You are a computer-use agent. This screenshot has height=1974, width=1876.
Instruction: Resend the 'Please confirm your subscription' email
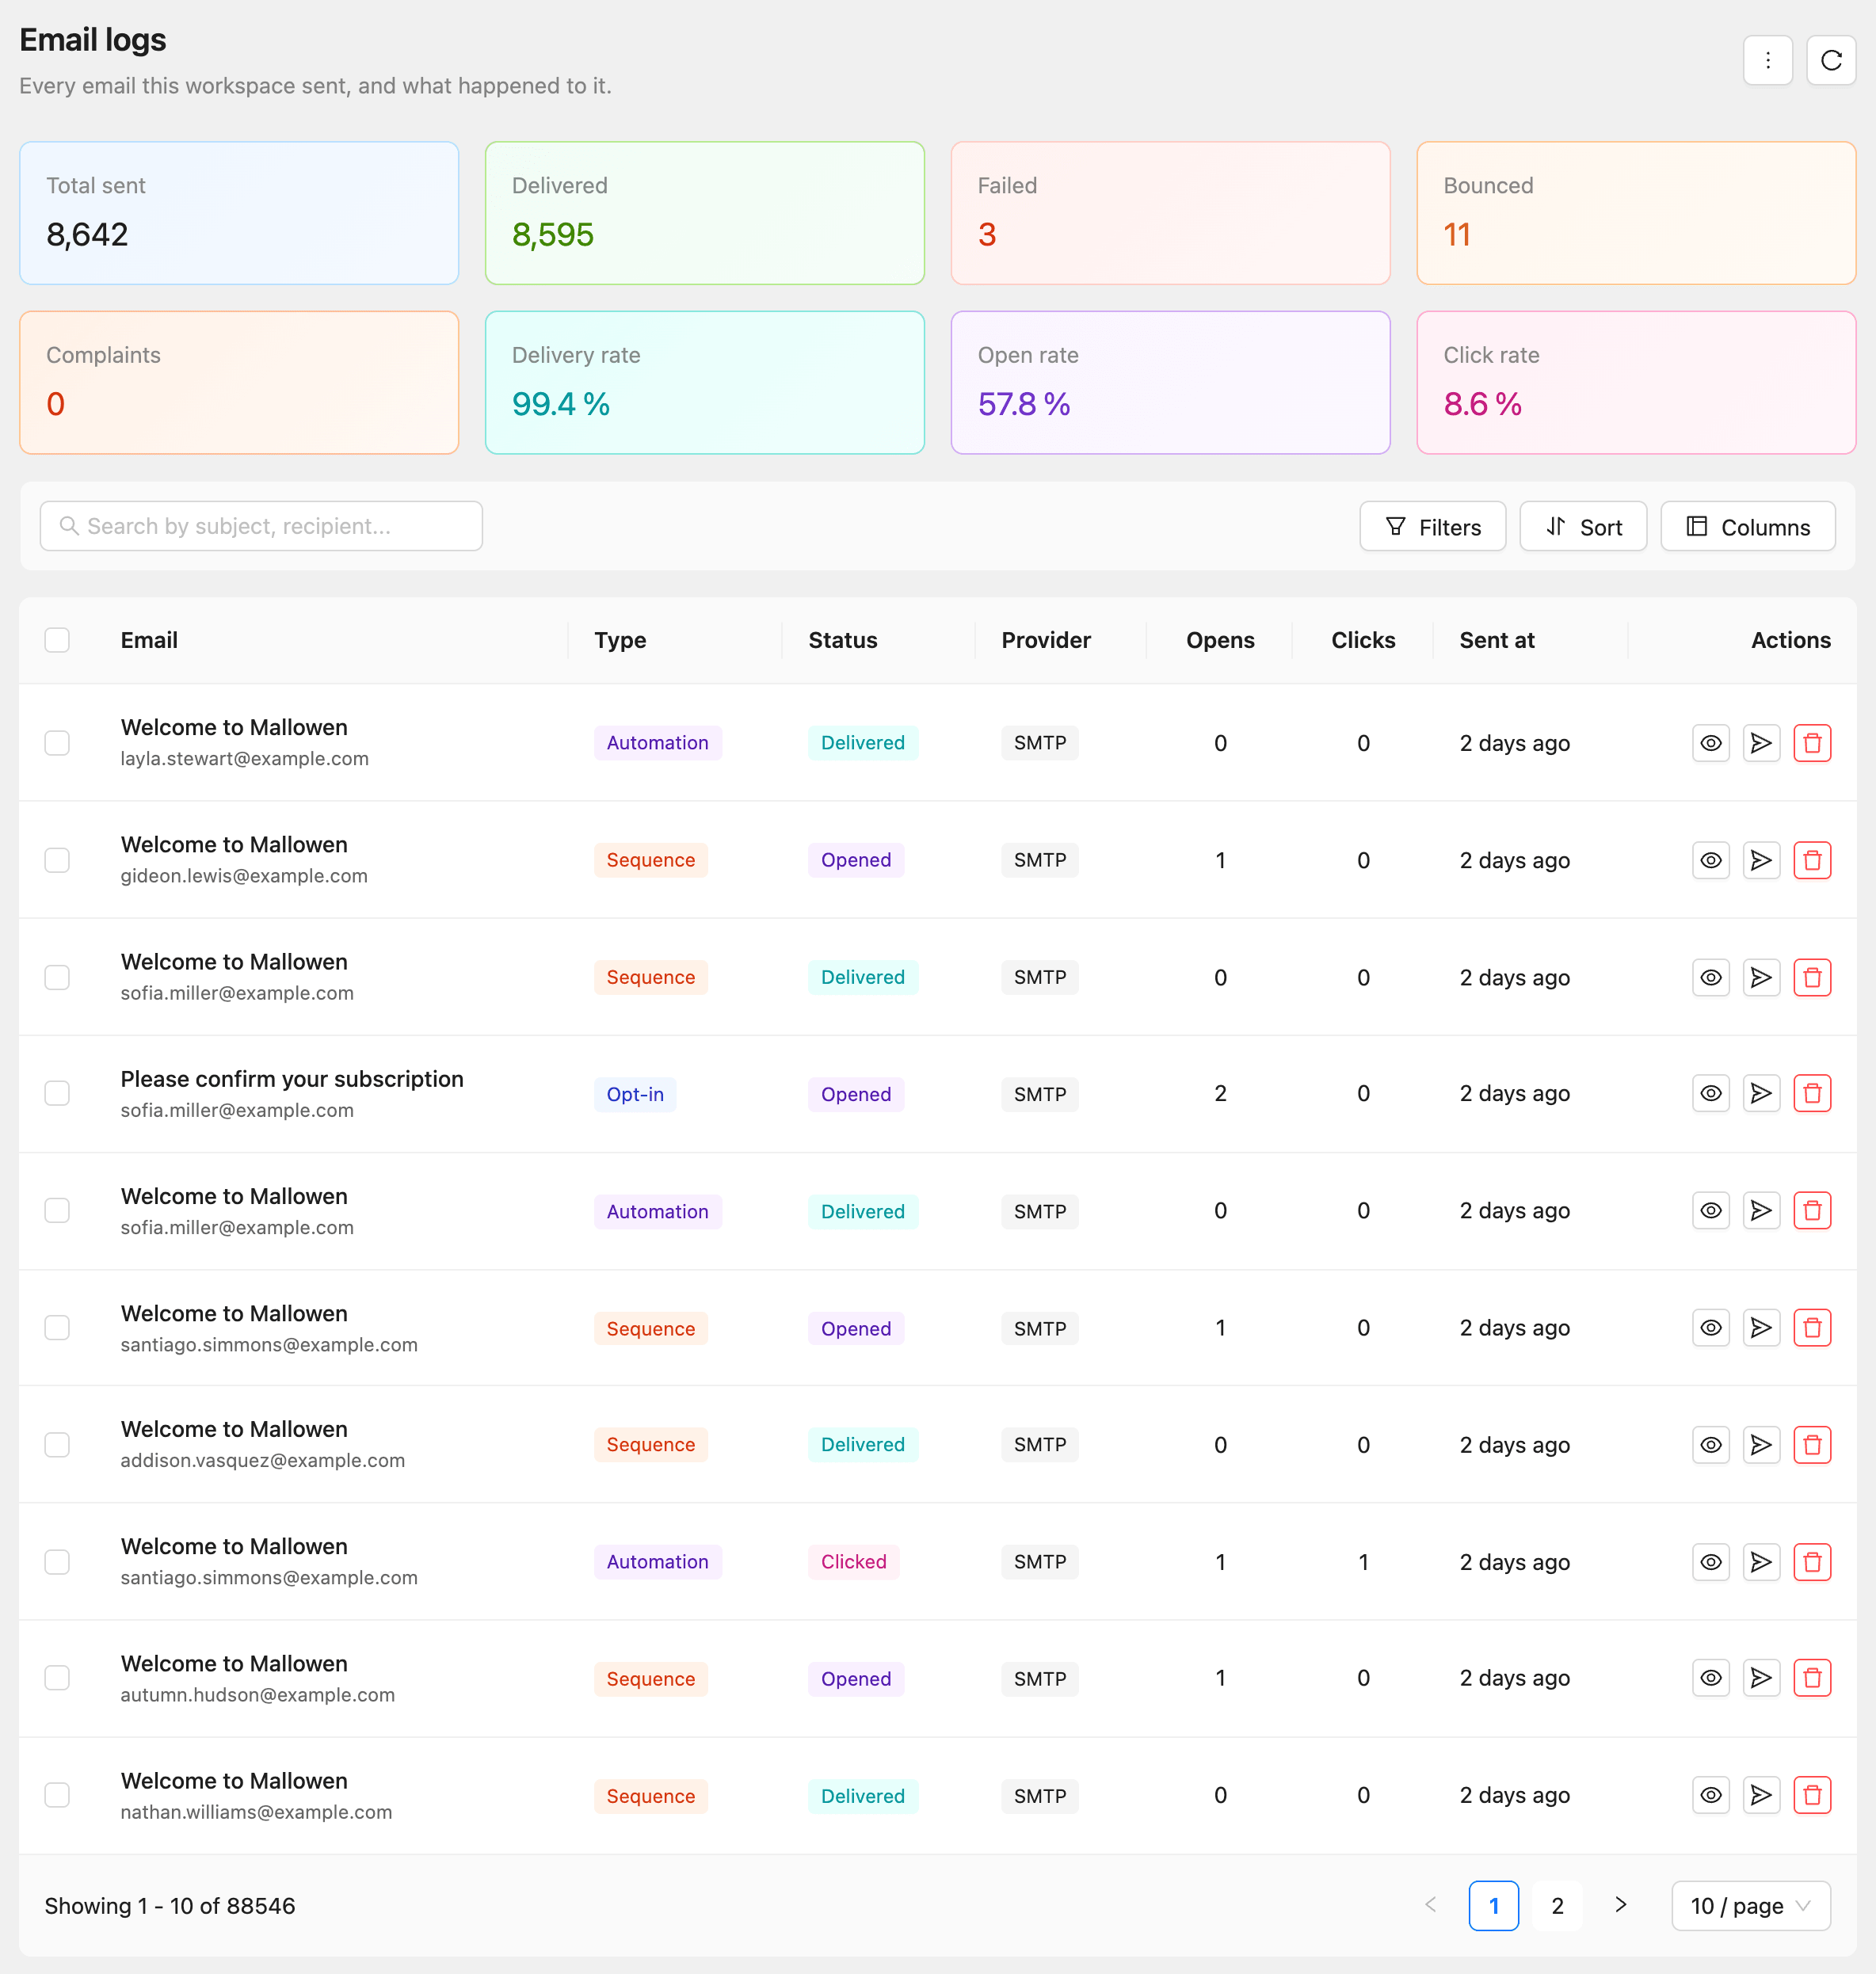(x=1761, y=1093)
